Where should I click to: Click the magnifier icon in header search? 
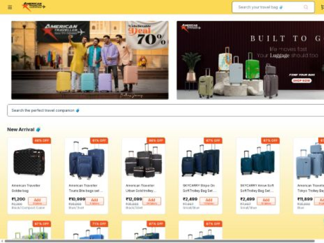tap(306, 7)
